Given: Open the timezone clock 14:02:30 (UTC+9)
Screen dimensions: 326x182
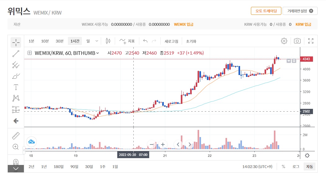Looking at the screenshot, I should click(257, 166).
